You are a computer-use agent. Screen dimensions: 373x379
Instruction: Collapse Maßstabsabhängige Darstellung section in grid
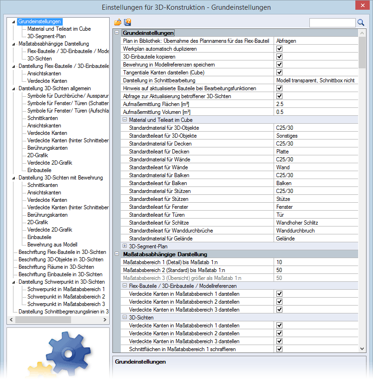tap(117, 254)
